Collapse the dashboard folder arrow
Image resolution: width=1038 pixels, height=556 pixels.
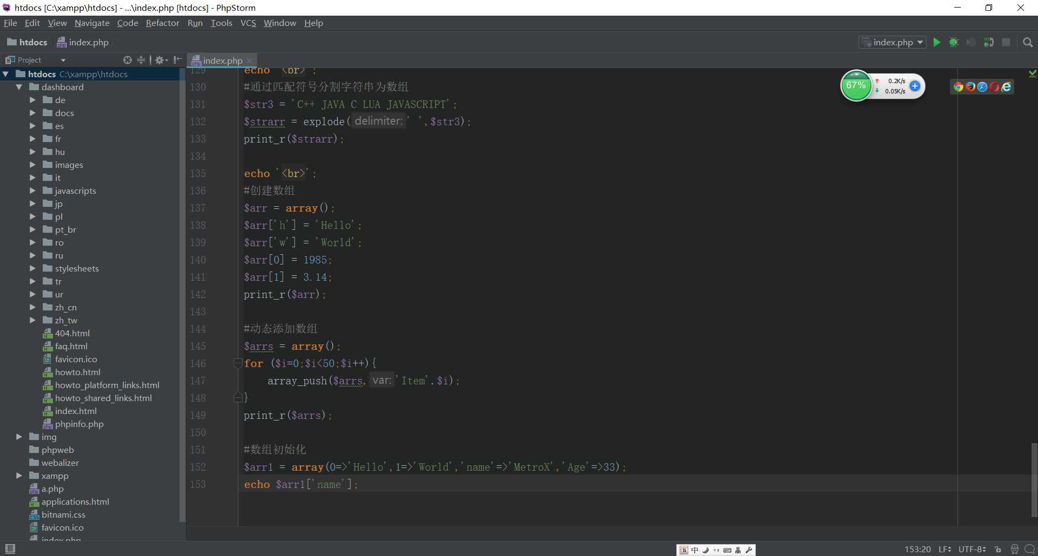19,87
